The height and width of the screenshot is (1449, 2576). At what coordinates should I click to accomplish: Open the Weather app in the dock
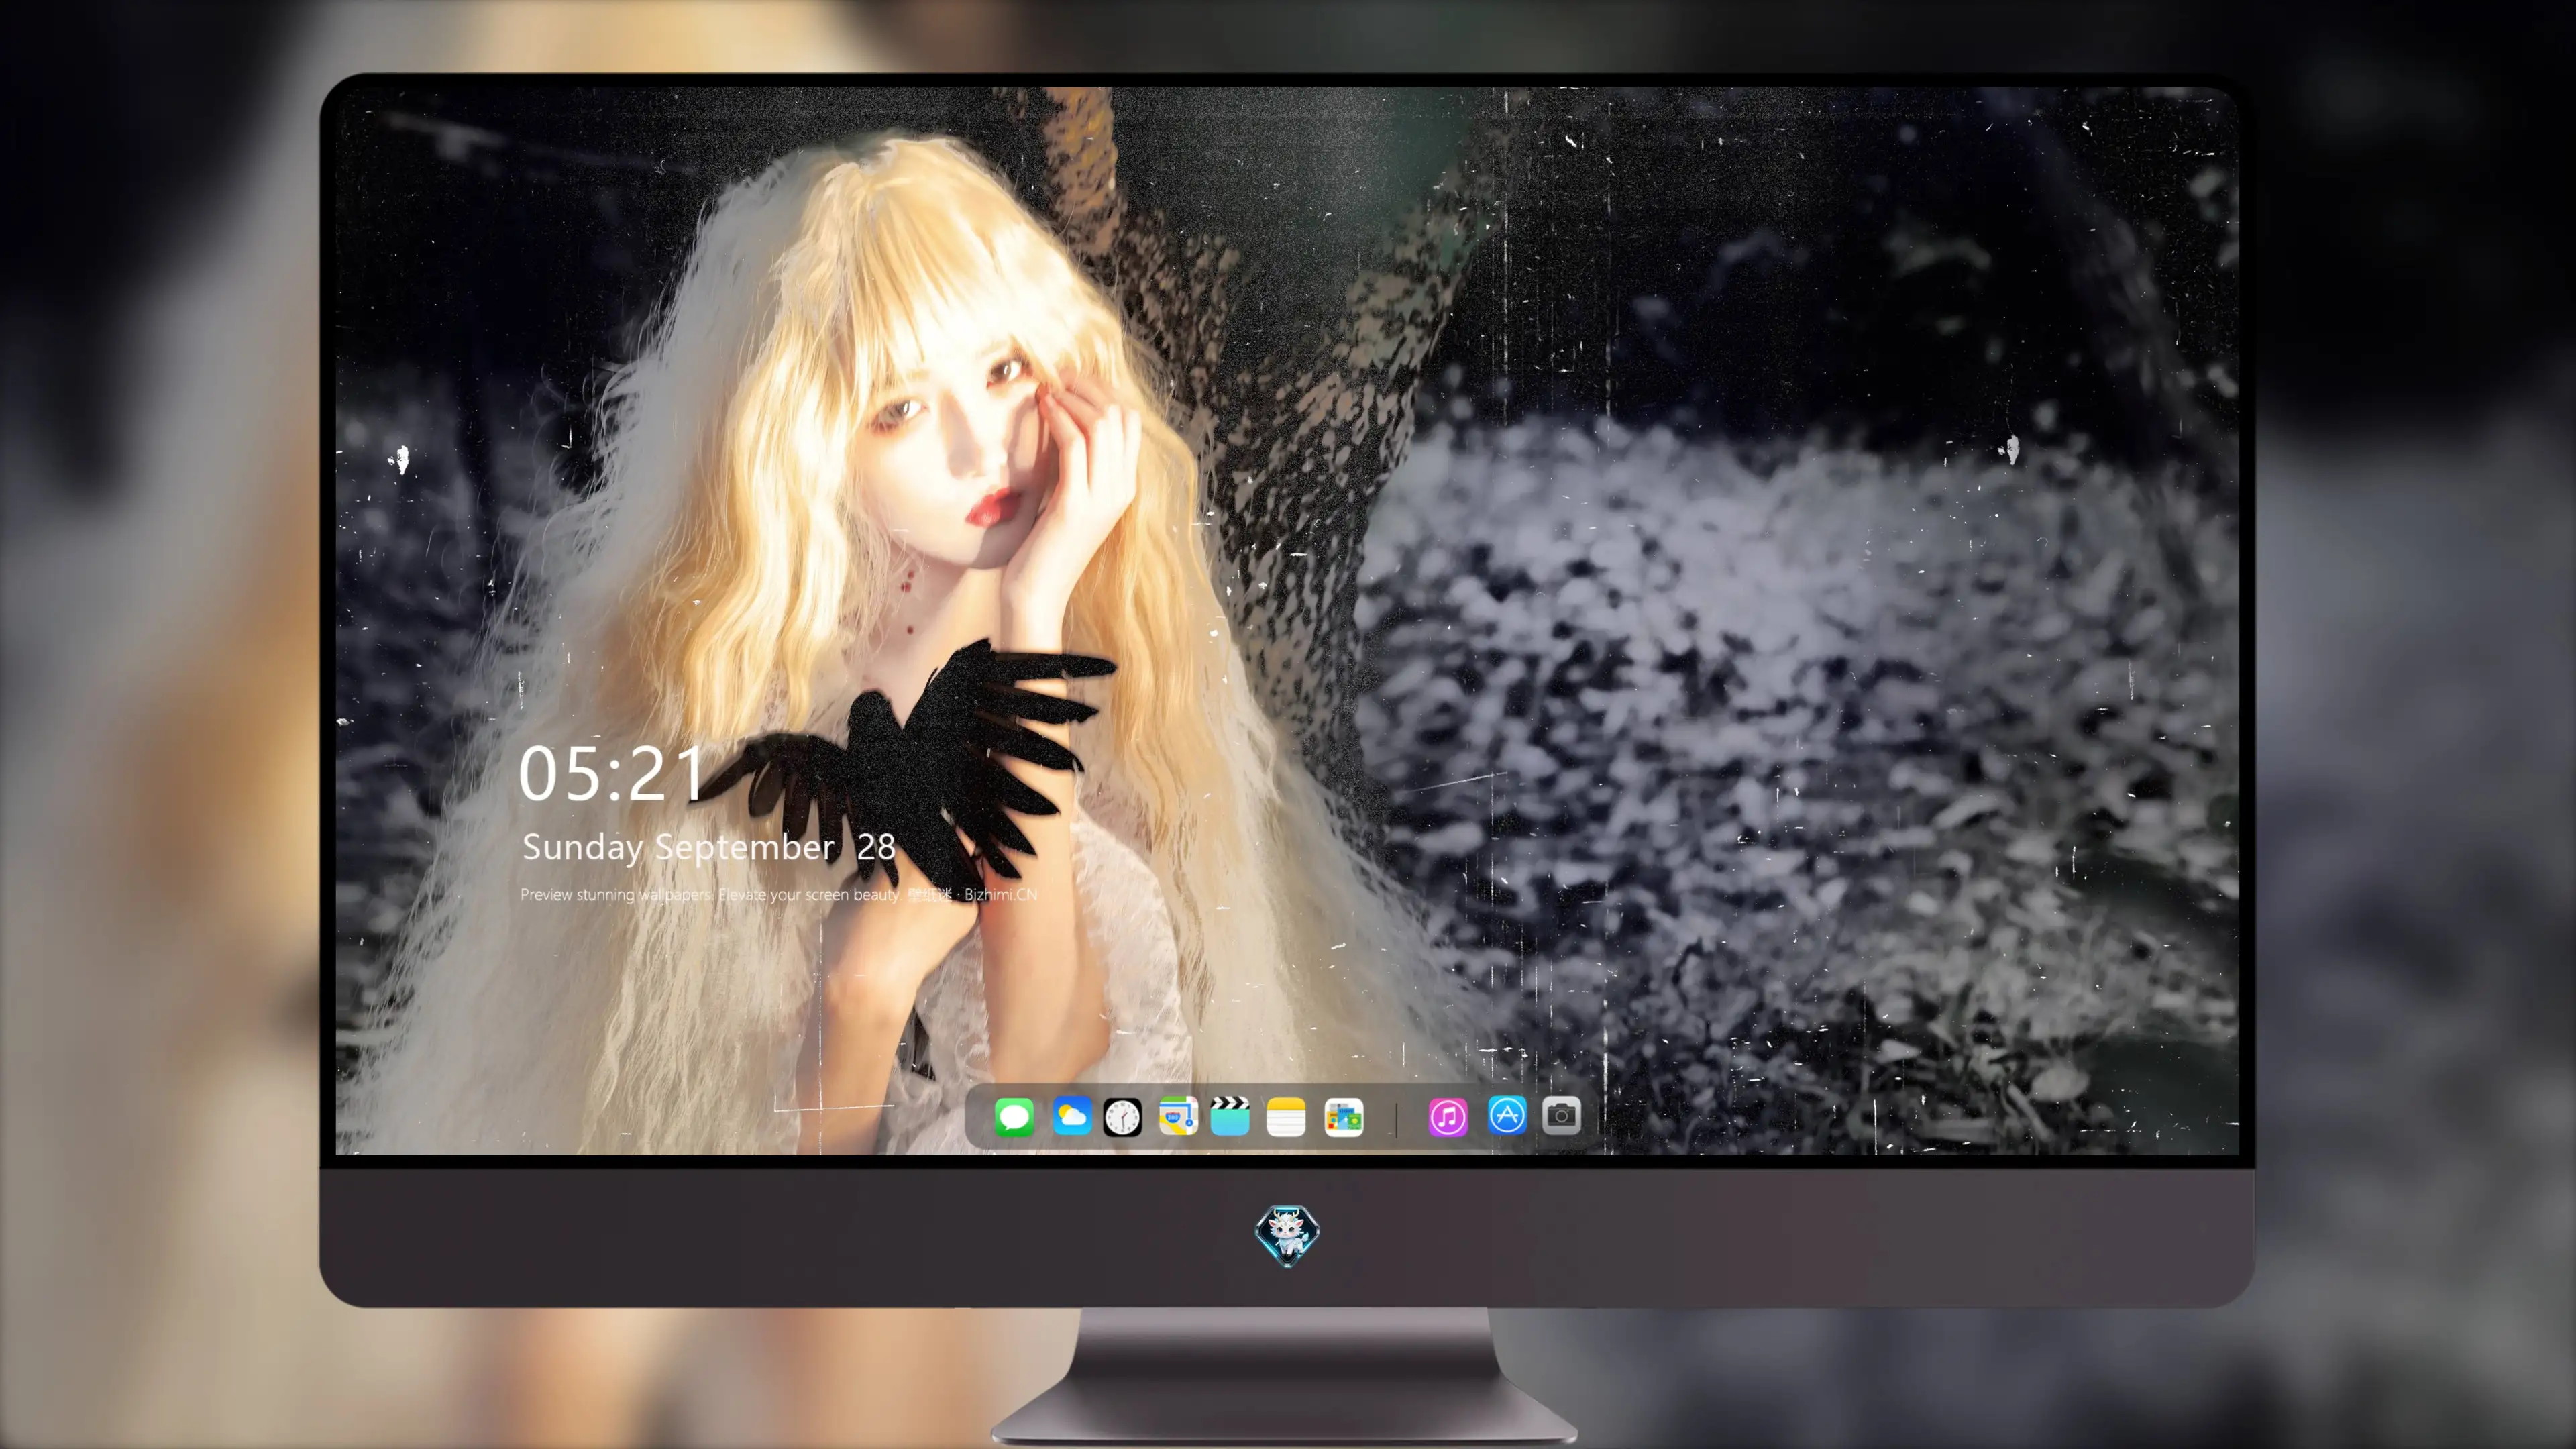pyautogui.click(x=1071, y=1116)
